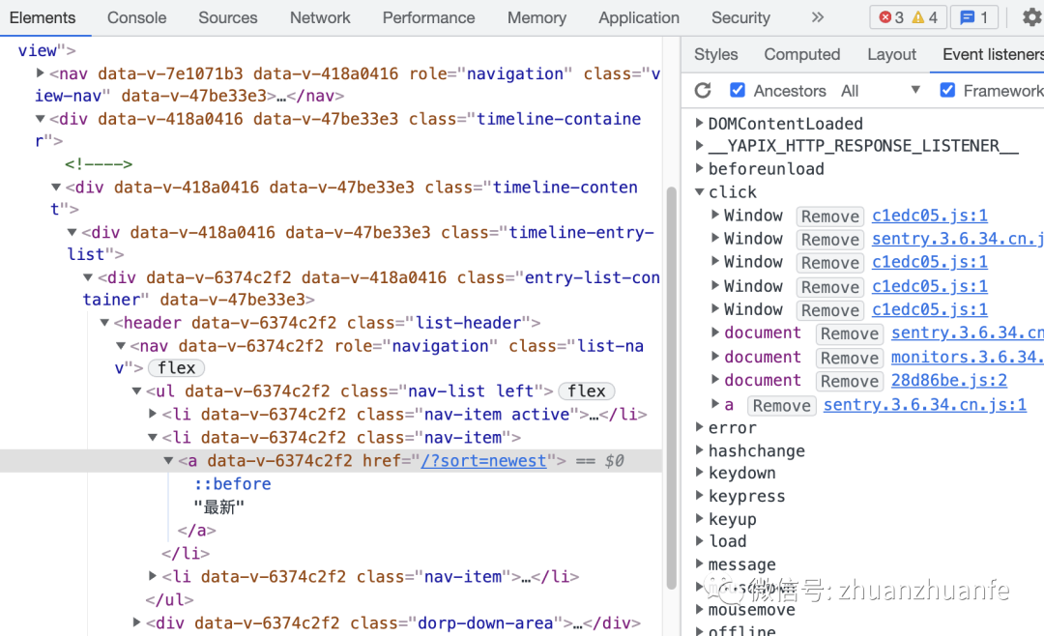Image resolution: width=1044 pixels, height=636 pixels.
Task: Open DevTools settings gear
Action: tap(1032, 17)
